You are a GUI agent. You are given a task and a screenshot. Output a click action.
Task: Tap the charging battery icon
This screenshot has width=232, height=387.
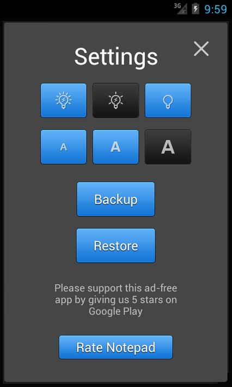[x=196, y=9]
